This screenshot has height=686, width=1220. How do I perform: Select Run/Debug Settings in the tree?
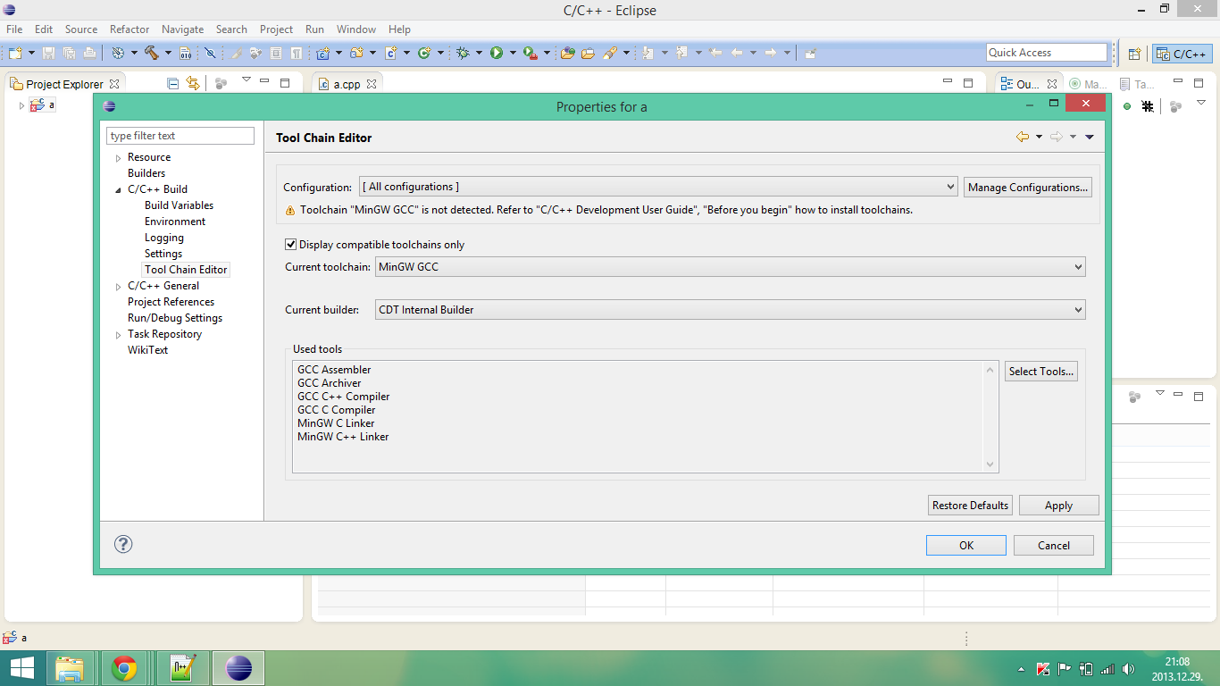[x=175, y=318]
